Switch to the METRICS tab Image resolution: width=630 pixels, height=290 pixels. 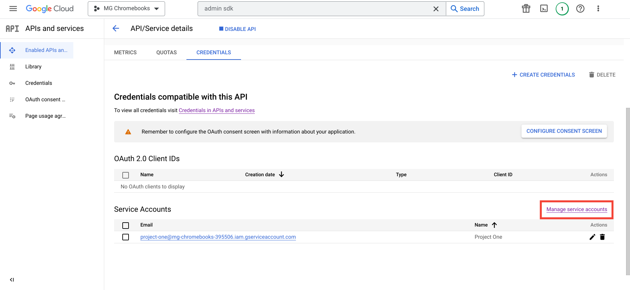[125, 53]
